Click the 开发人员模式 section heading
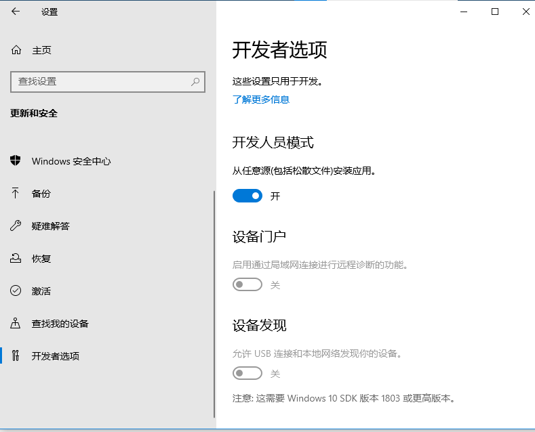Screen dimensions: 535x432 click(273, 142)
